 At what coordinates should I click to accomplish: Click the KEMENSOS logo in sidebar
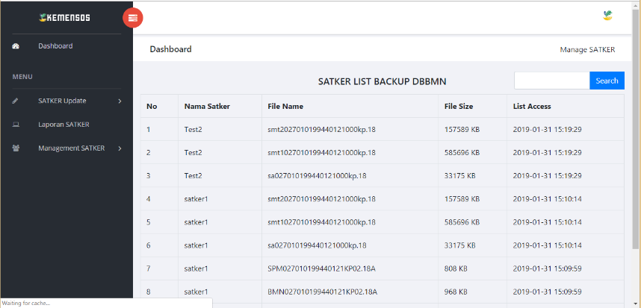pyautogui.click(x=65, y=17)
